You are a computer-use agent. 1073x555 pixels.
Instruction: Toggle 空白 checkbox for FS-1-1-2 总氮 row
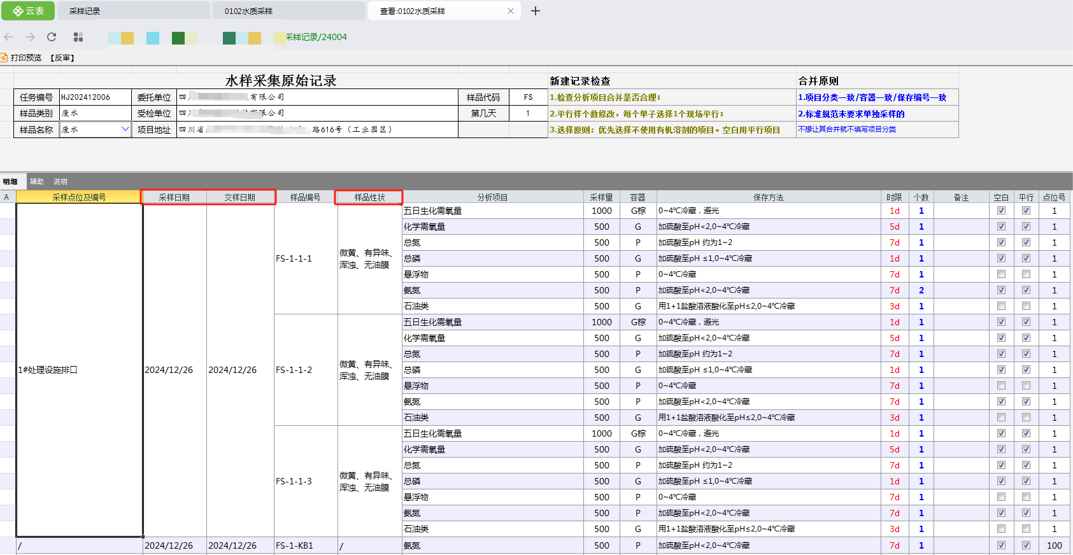tap(1001, 354)
